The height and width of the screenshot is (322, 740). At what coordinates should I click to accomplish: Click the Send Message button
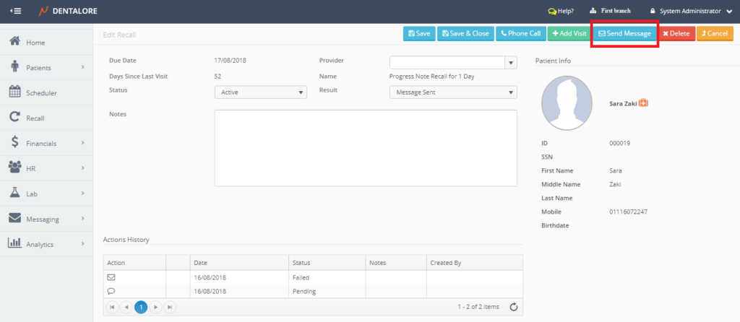point(624,33)
